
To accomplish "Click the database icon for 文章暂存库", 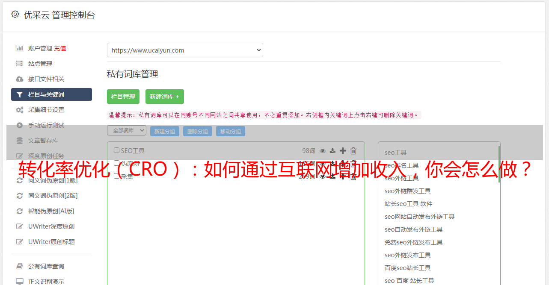I will coord(20,141).
